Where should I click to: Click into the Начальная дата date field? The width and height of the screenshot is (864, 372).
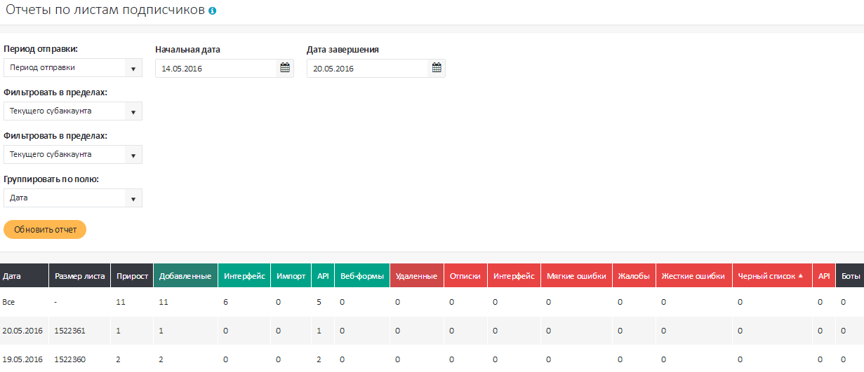(x=216, y=69)
